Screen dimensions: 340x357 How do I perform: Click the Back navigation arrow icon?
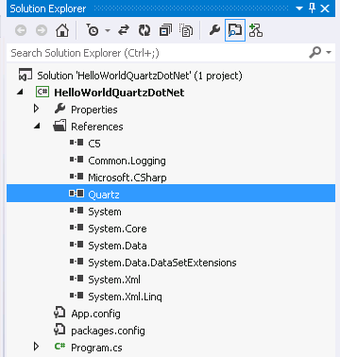pyautogui.click(x=21, y=30)
